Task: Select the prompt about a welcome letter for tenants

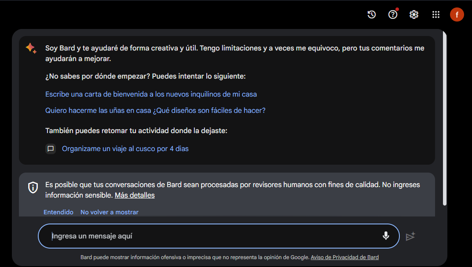Action: click(151, 94)
